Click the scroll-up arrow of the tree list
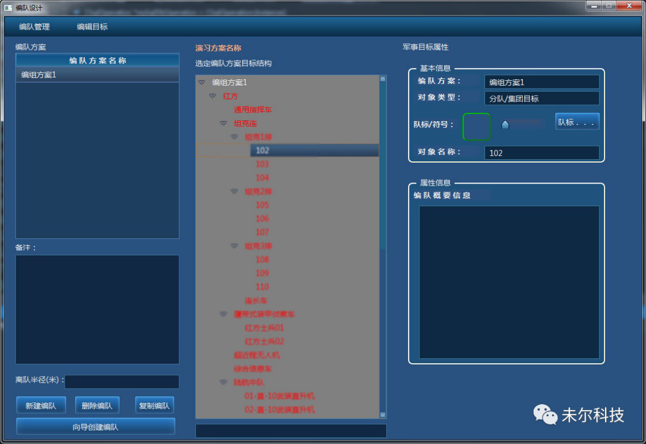Viewport: 646px width, 444px height. click(x=383, y=79)
